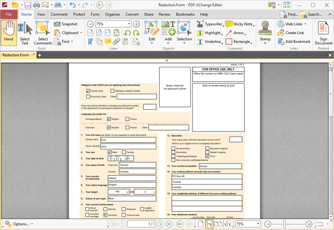
Task: Check the Female sex checkbox
Action: [x=124, y=152]
